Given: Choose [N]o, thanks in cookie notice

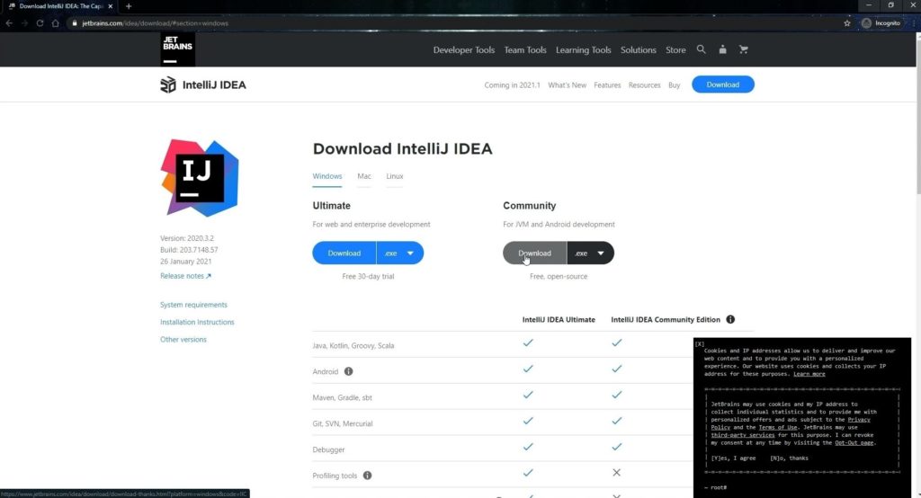Looking at the screenshot, I should pos(789,458).
